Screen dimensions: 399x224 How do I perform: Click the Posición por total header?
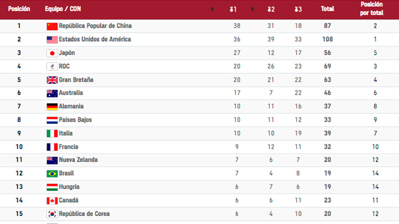click(371, 9)
